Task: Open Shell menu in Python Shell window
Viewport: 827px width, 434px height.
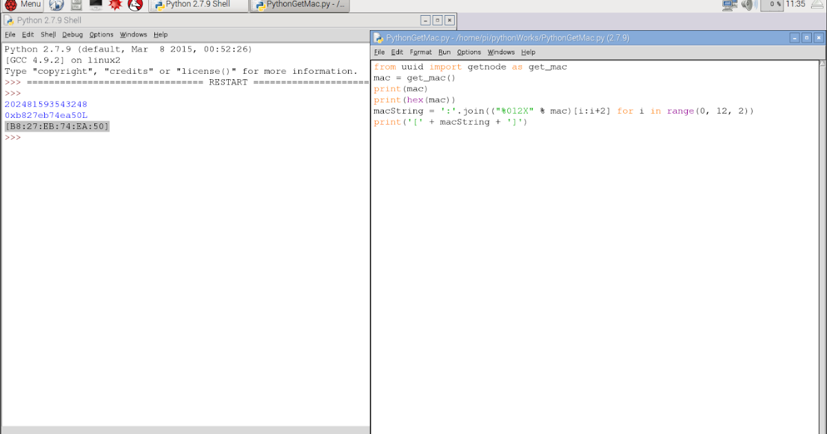Action: coord(48,34)
